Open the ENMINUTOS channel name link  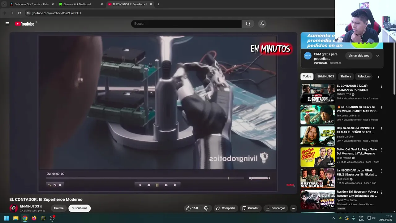(29, 206)
